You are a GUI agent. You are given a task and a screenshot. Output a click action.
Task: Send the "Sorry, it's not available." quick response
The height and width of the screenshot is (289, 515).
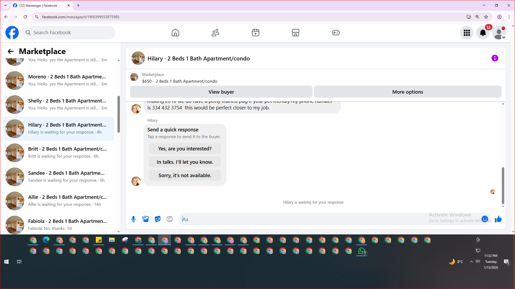[185, 176]
